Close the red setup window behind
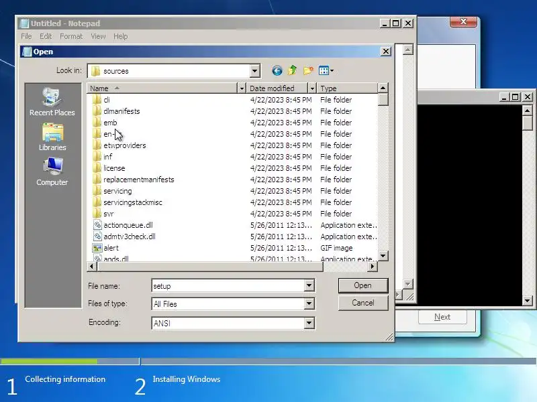The width and height of the screenshot is (537, 402). pos(463,21)
